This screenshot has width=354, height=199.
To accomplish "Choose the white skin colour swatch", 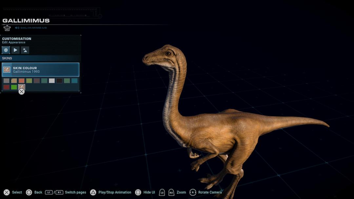I will coord(52,81).
